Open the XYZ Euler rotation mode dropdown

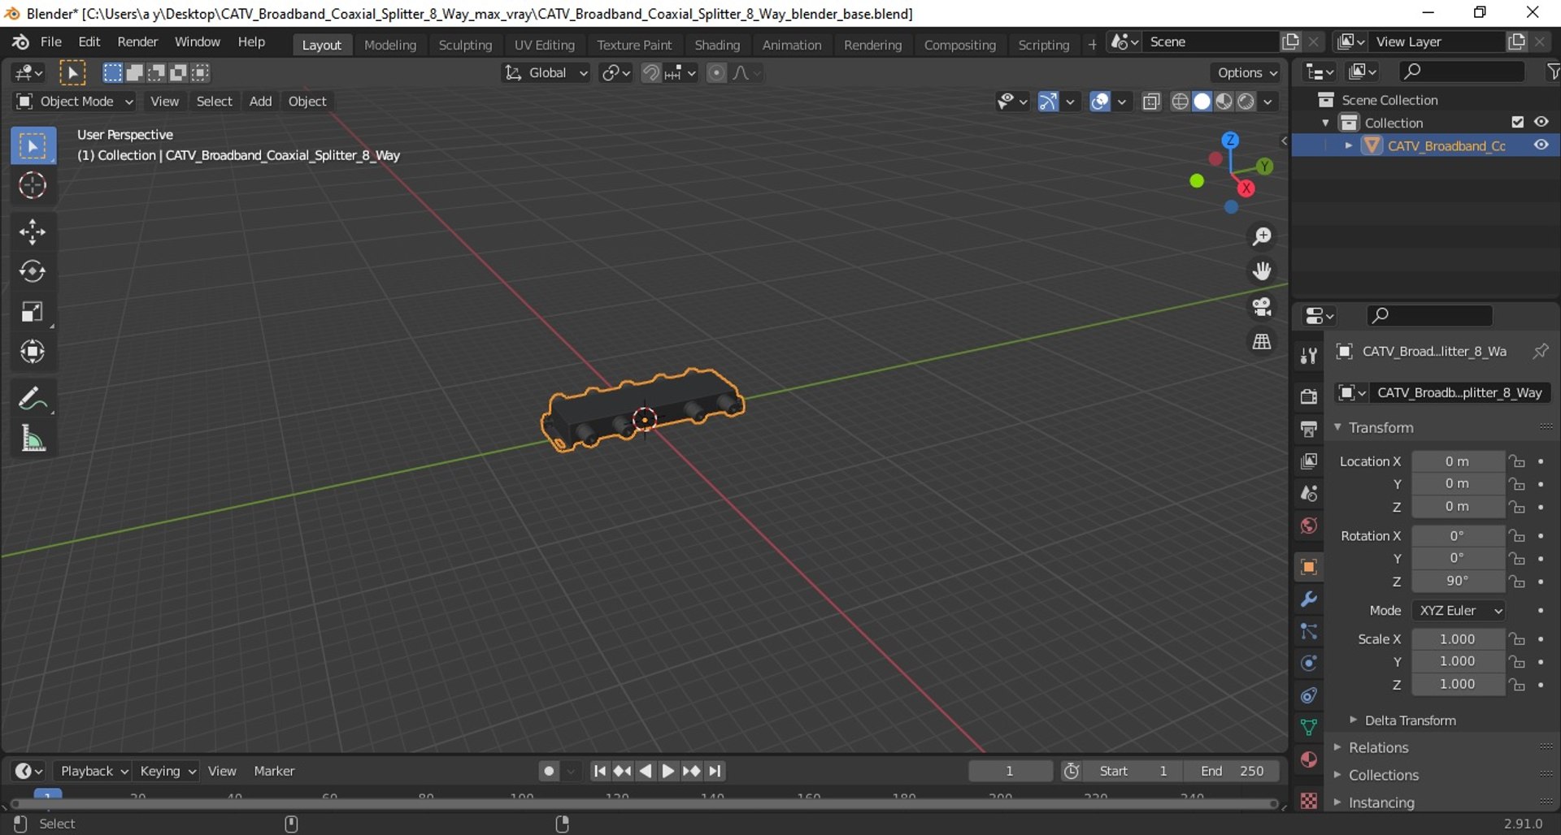coord(1459,611)
